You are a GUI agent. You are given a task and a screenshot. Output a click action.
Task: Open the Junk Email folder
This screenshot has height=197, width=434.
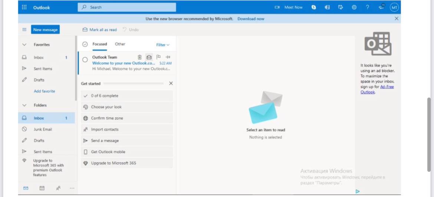46,129
